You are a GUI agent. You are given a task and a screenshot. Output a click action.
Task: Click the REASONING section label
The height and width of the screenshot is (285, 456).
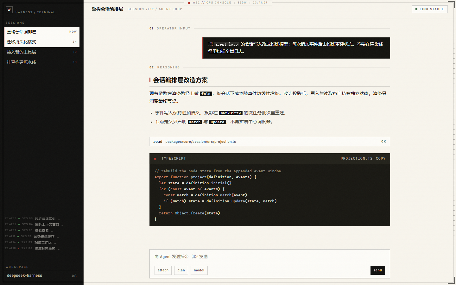coord(168,67)
